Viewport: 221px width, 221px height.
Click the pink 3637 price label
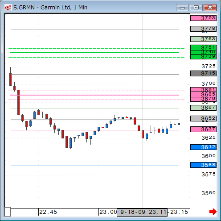click(203, 129)
